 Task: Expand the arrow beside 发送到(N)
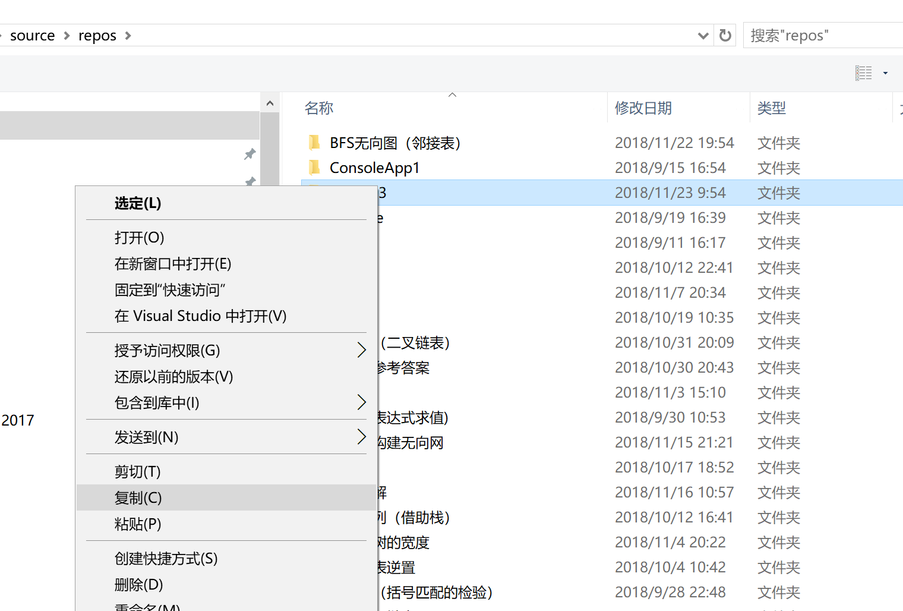tap(361, 437)
